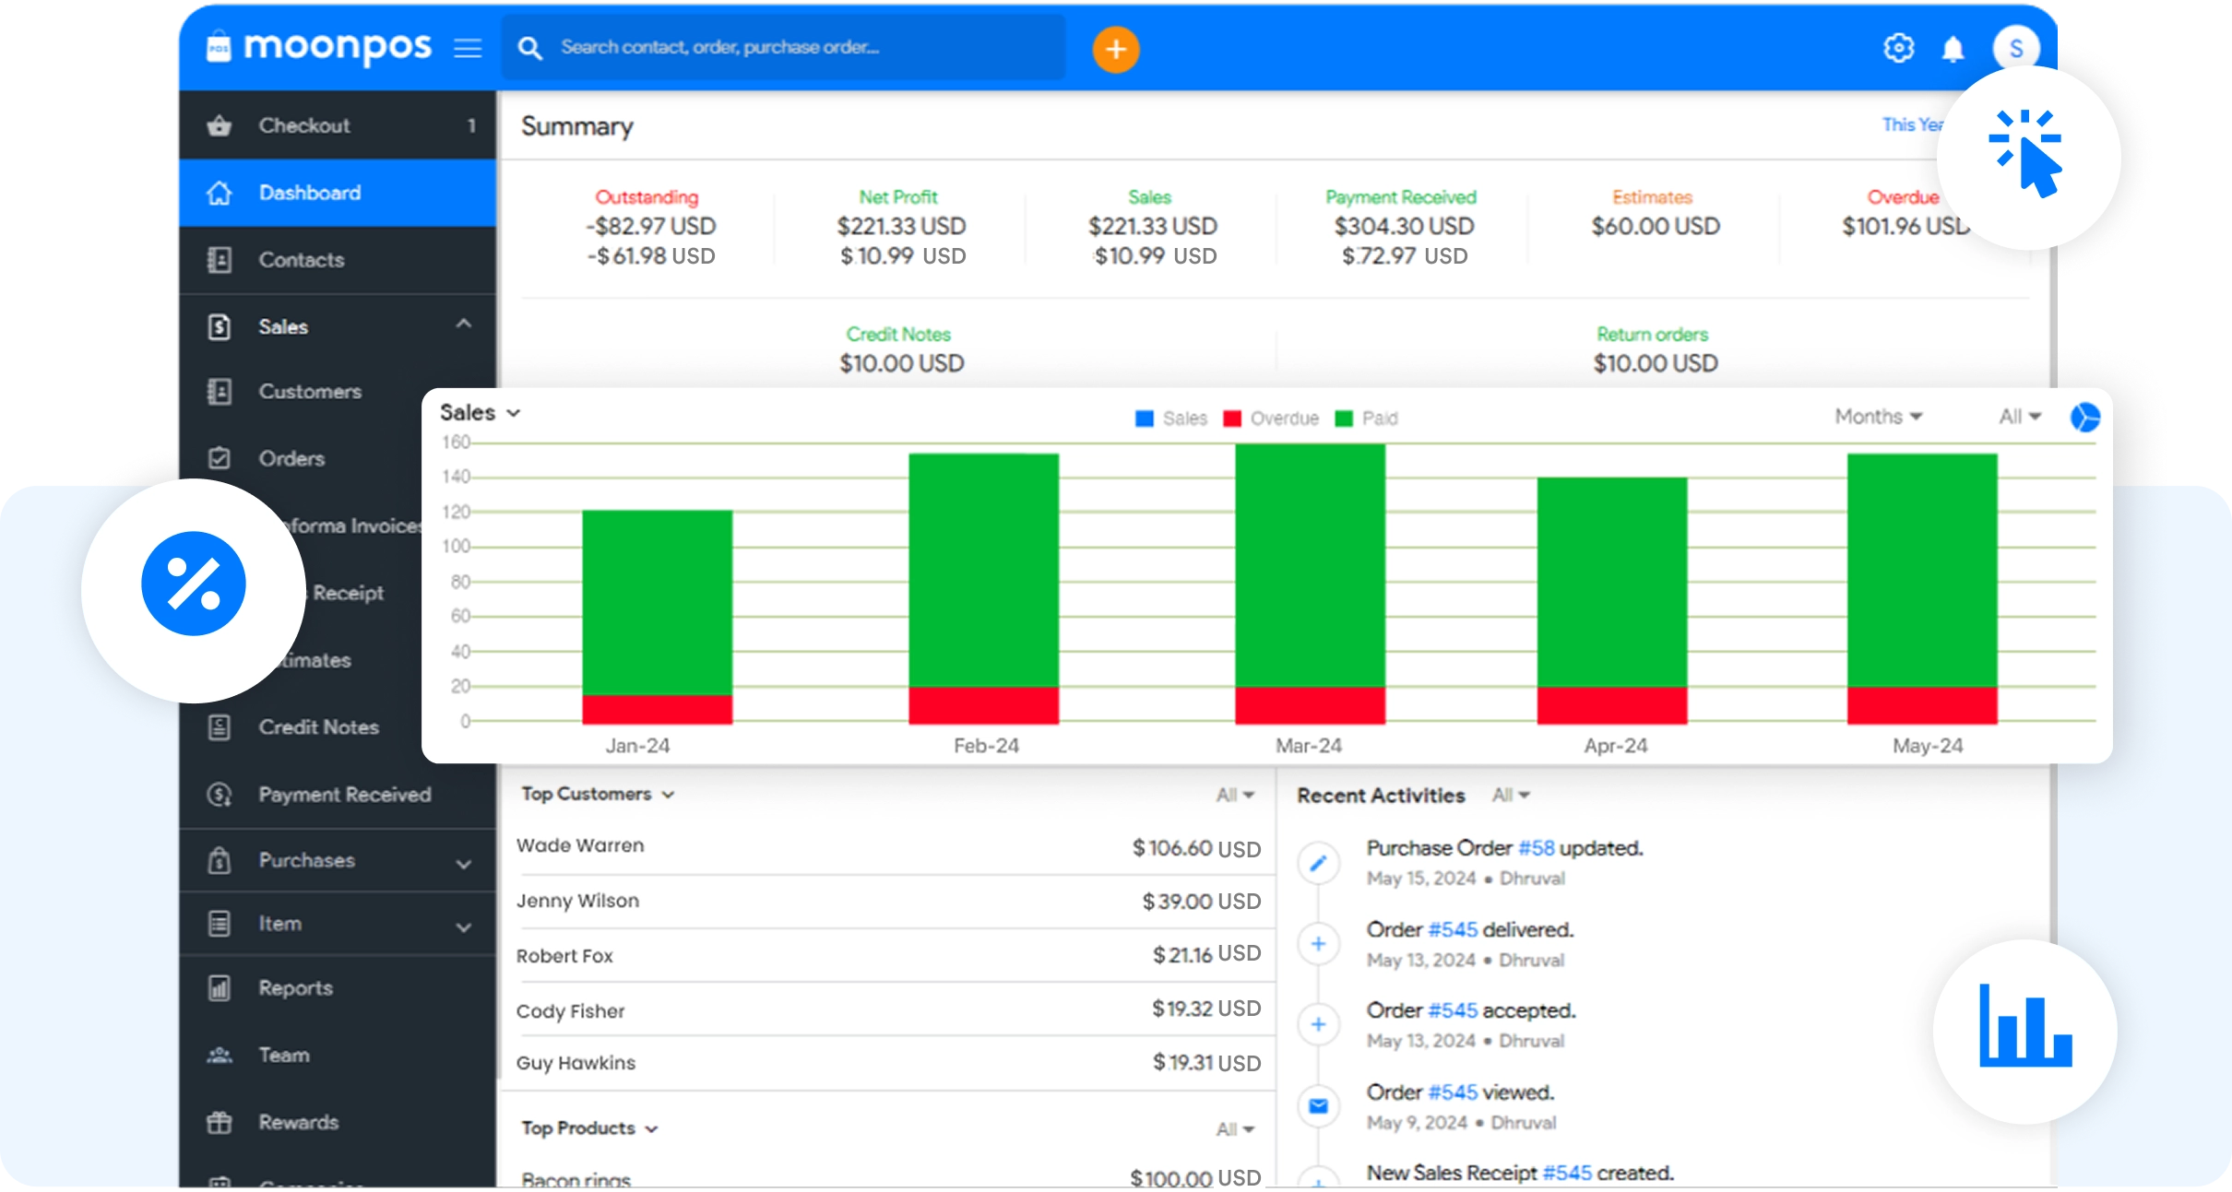
Task: Open the Top Customers All filter
Action: coord(1234,794)
